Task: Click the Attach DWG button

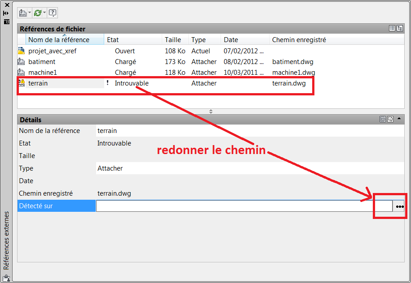Action: click(22, 13)
